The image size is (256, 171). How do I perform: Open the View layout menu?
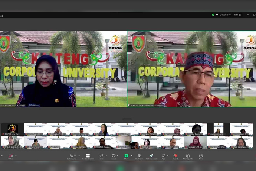pos(237,15)
